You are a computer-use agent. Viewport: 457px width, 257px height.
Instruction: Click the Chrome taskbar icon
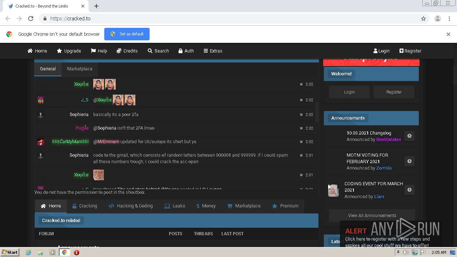point(64,252)
